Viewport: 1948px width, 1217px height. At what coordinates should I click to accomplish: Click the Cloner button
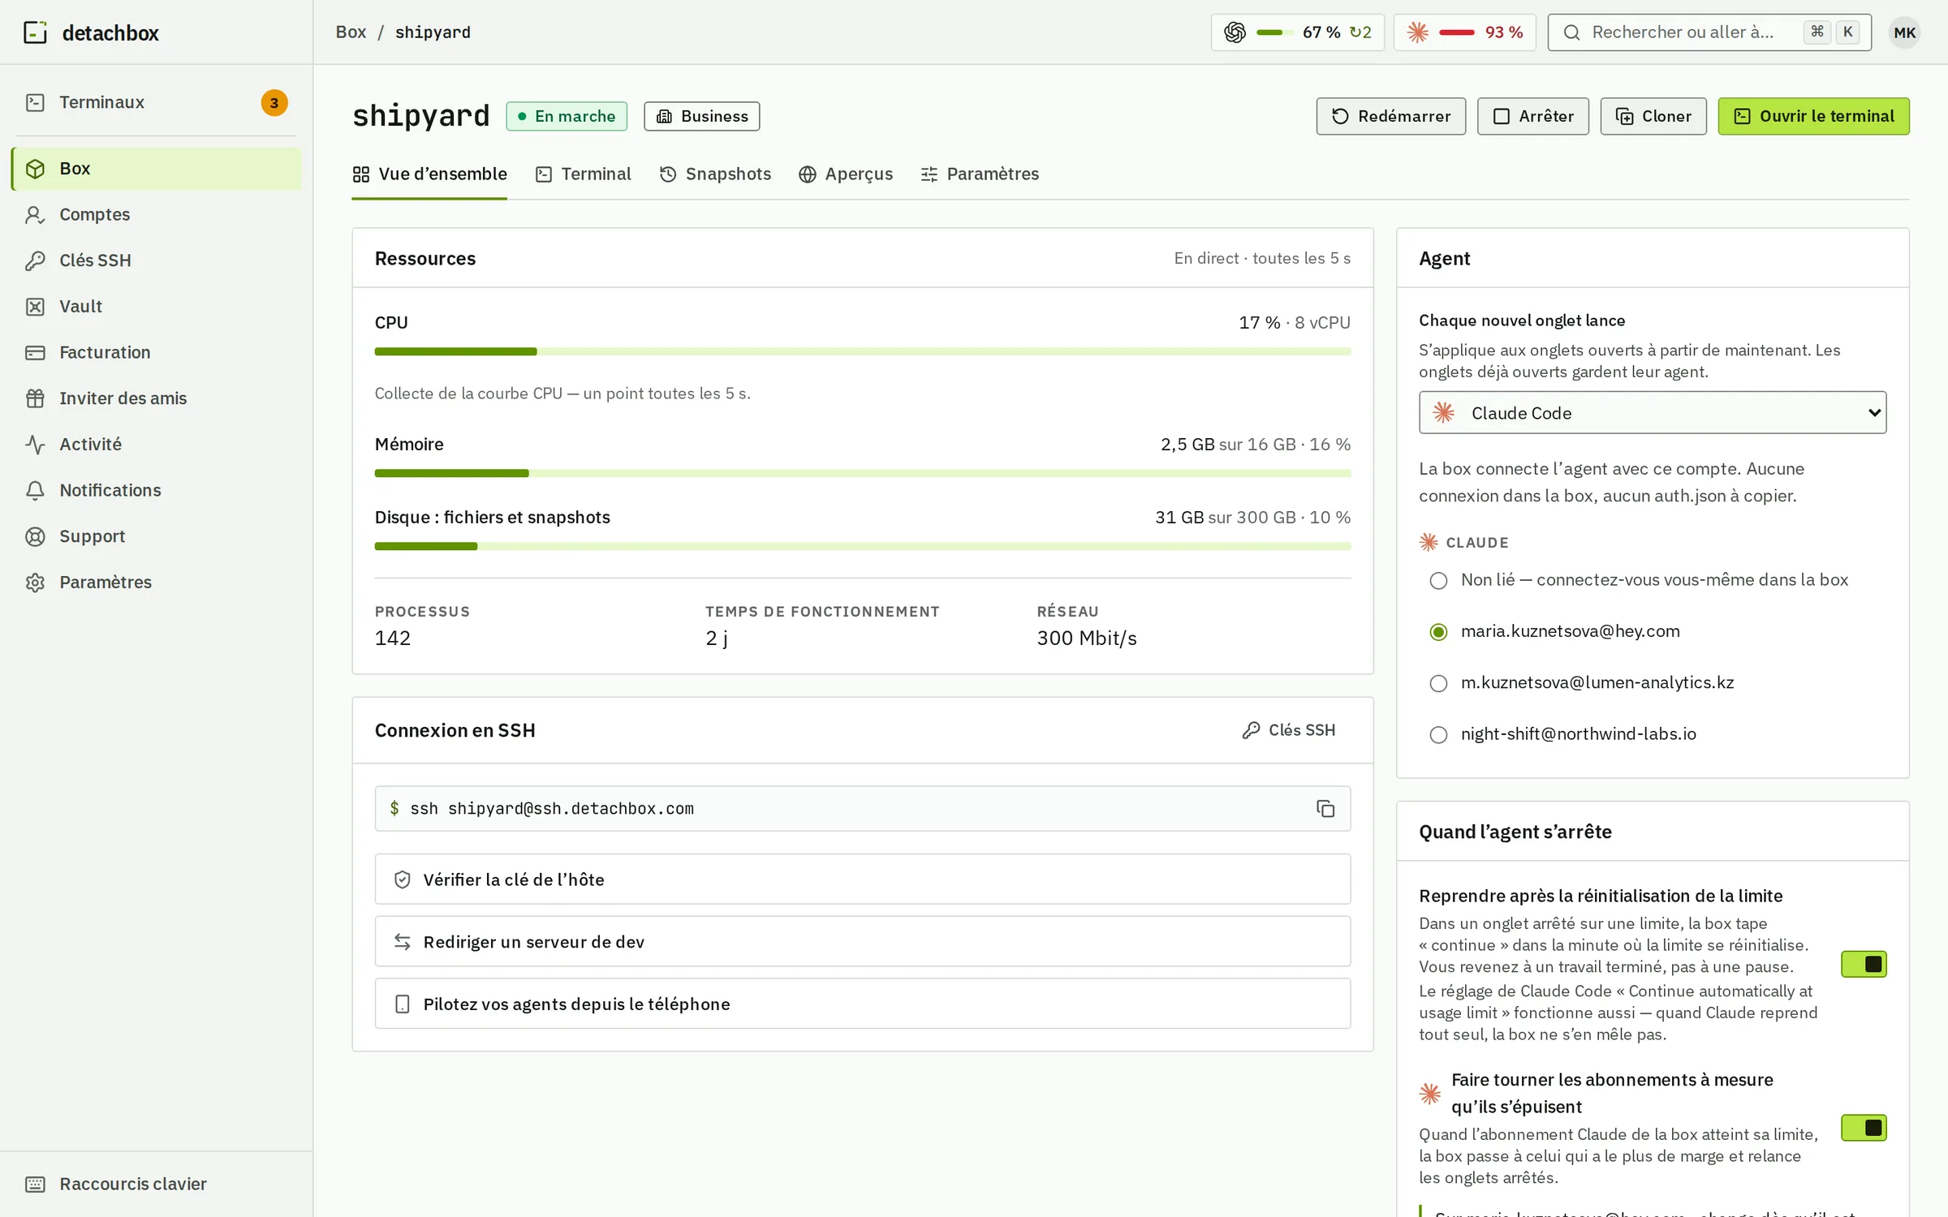pos(1653,116)
